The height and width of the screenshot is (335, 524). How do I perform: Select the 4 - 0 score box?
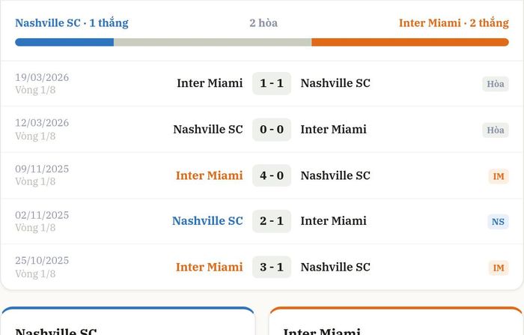click(x=272, y=175)
